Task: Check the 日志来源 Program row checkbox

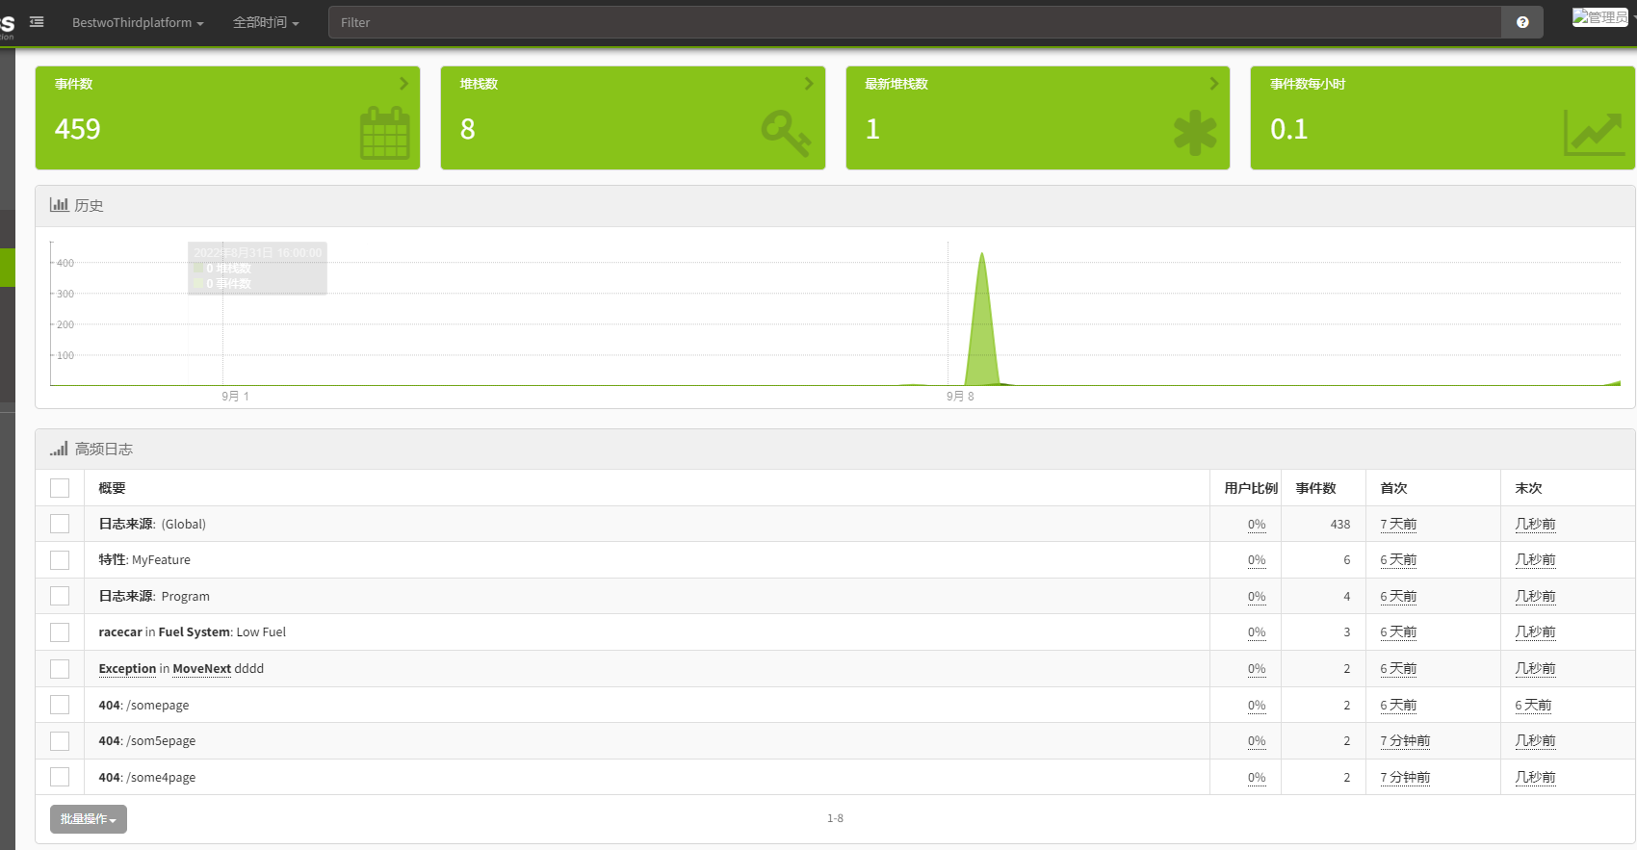Action: 60,596
